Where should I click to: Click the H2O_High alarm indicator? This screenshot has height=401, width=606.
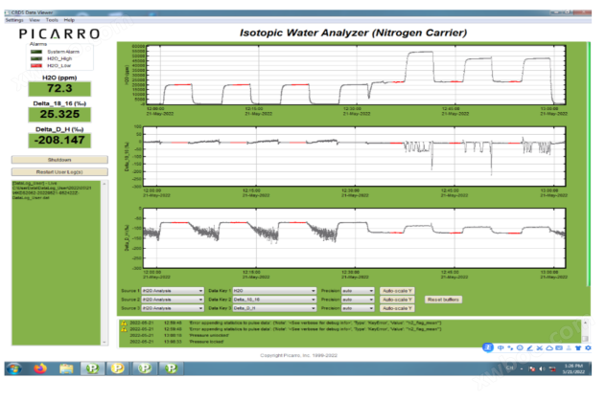coord(36,58)
